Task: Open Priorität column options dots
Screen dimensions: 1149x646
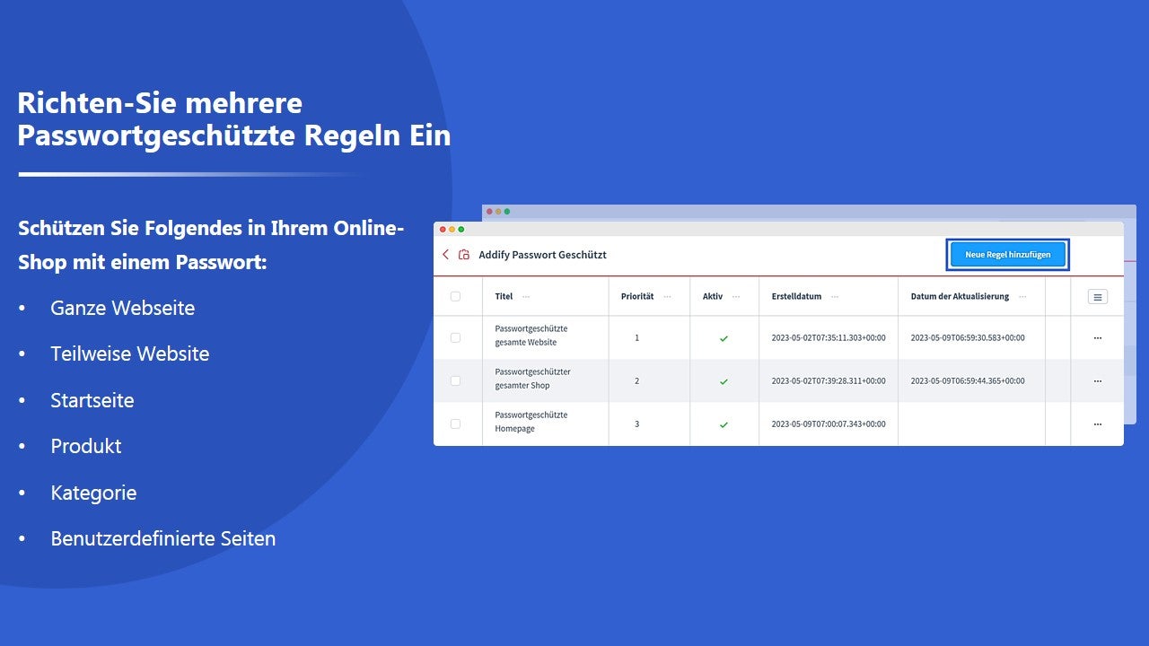Action: 667,297
